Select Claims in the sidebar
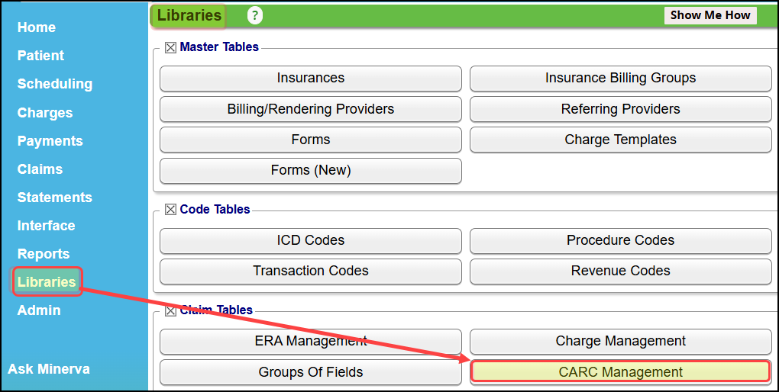779x392 pixels. tap(40, 169)
